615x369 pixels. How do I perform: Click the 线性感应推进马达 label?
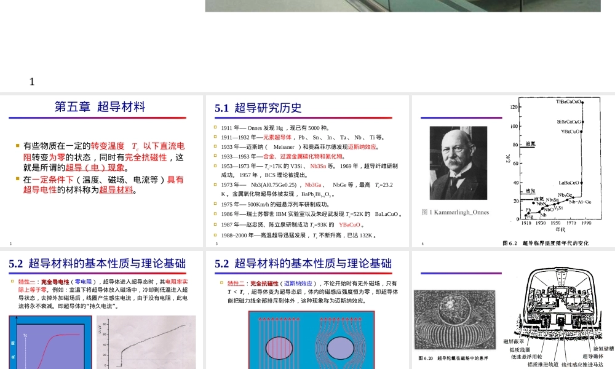click(x=582, y=365)
